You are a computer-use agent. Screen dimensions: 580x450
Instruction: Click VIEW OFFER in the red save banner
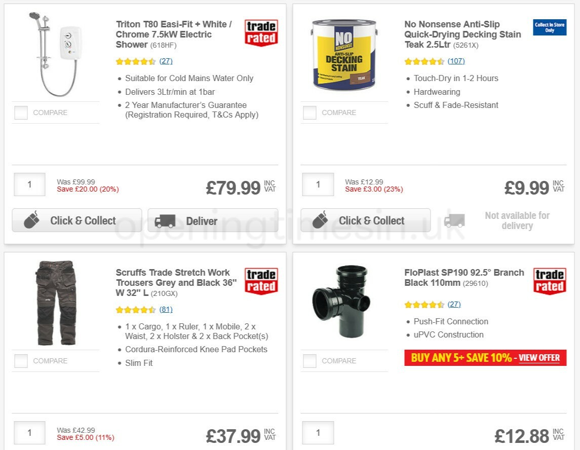[x=539, y=358]
